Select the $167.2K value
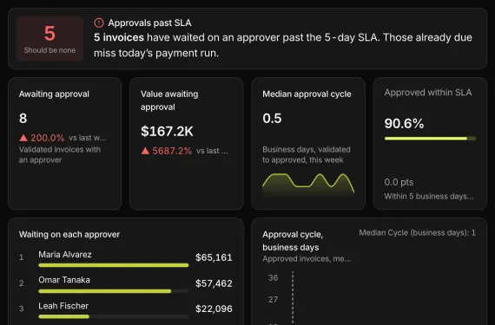 click(167, 132)
